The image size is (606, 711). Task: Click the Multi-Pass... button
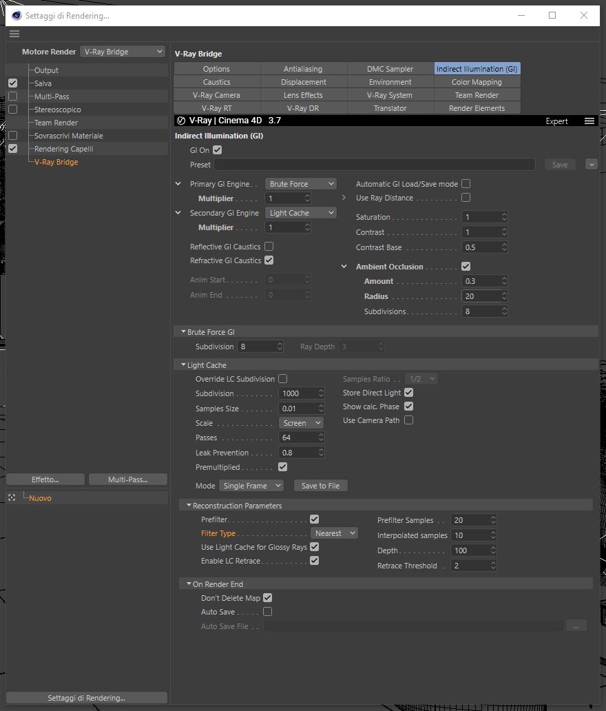128,480
